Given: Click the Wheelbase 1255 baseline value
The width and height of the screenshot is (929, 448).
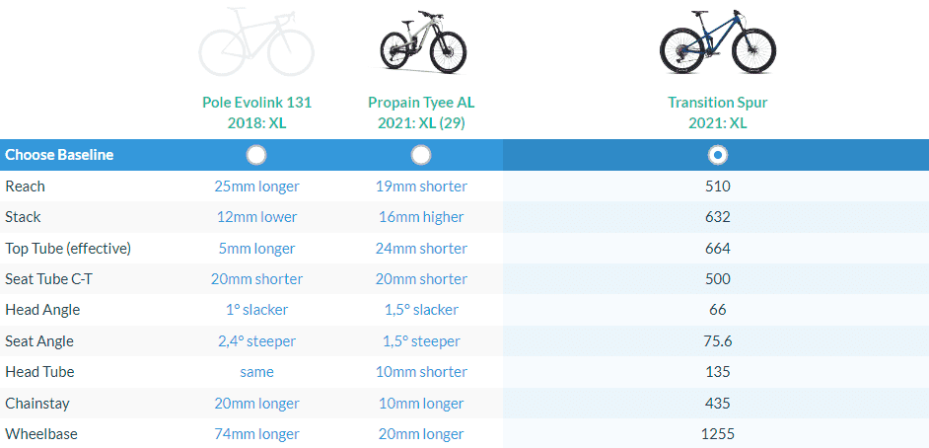Looking at the screenshot, I should 718,434.
